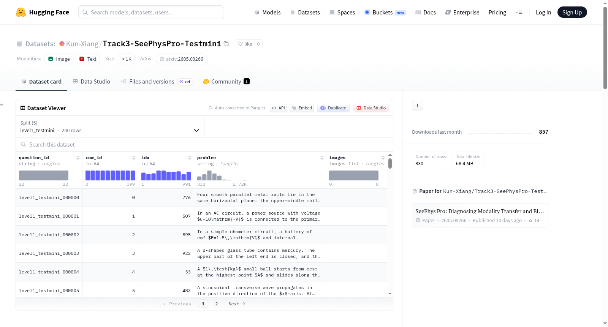Sort by row_id column
This screenshot has width=608, height=327.
click(x=134, y=158)
